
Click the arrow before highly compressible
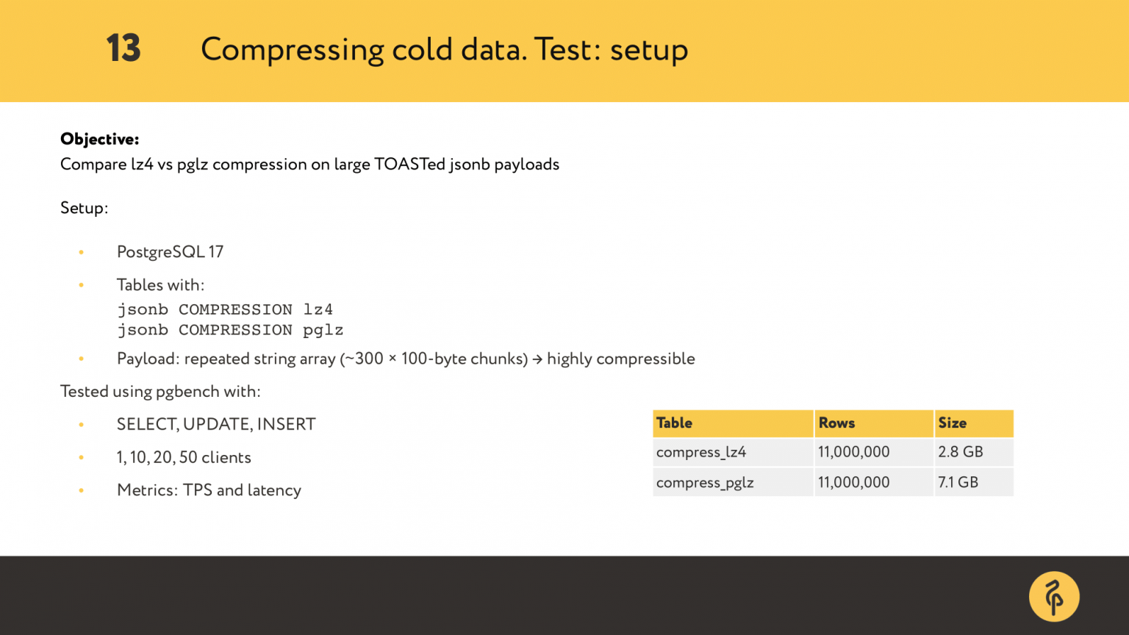537,359
